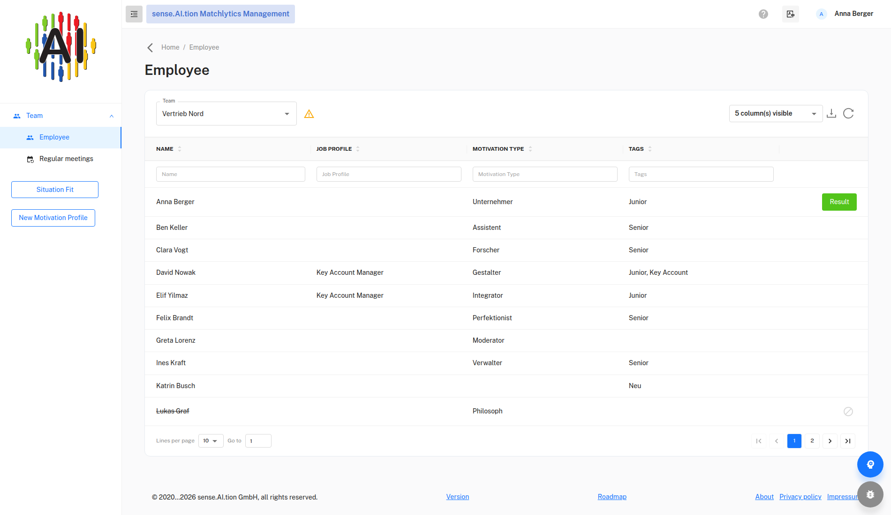Click Result button for Anna Berger
Screen dimensions: 891x515
[839, 202]
